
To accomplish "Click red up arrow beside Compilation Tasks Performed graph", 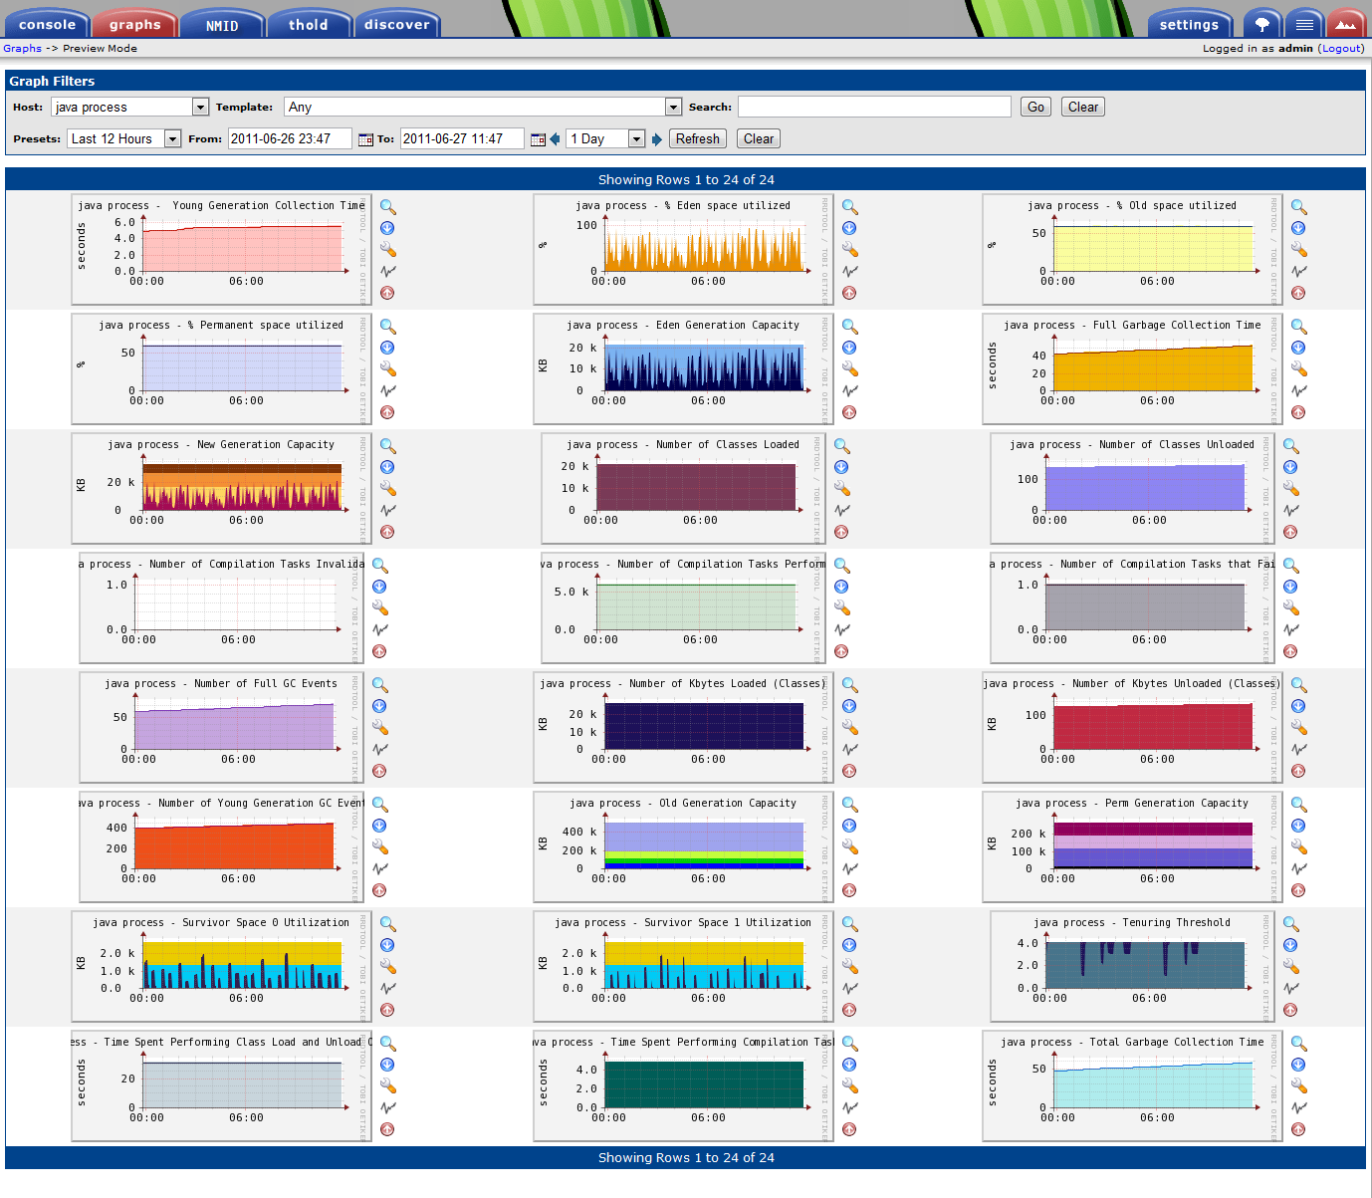I will 841,651.
